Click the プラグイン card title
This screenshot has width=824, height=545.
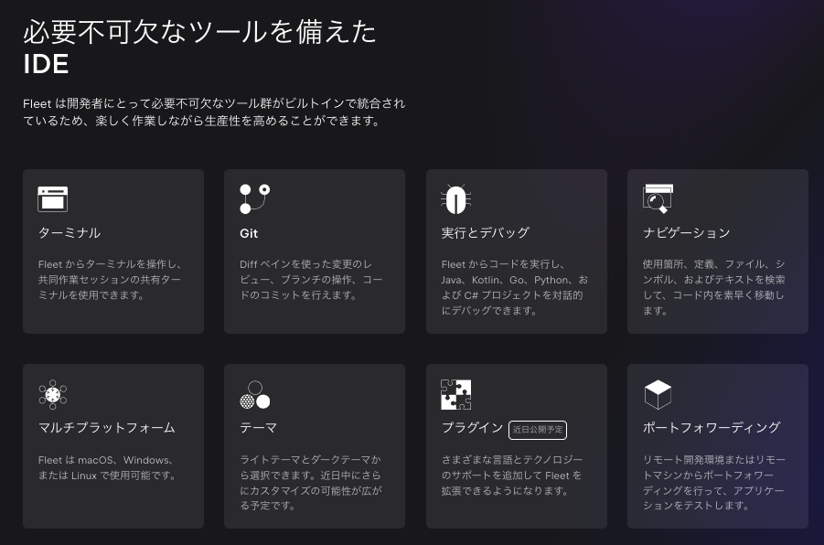(x=472, y=428)
